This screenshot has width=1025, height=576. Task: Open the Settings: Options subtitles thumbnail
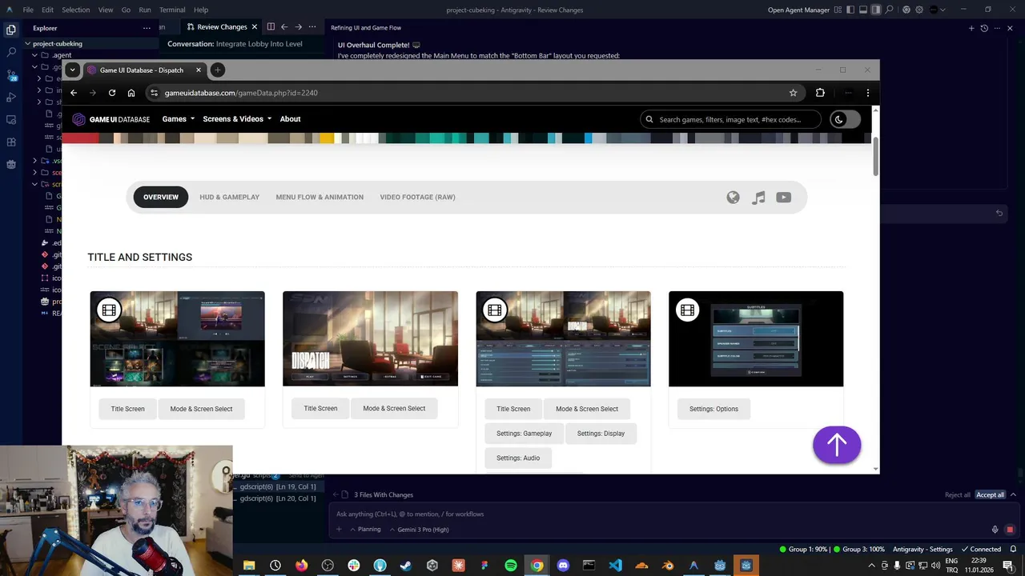point(756,339)
